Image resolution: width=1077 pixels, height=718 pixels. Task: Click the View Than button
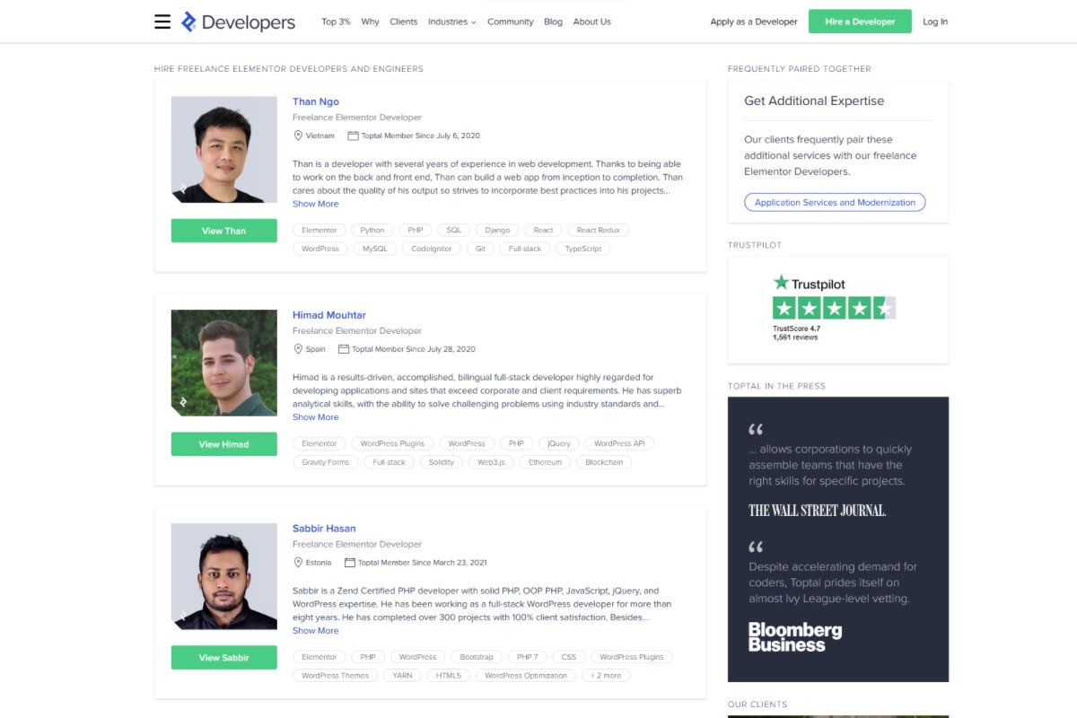(224, 231)
